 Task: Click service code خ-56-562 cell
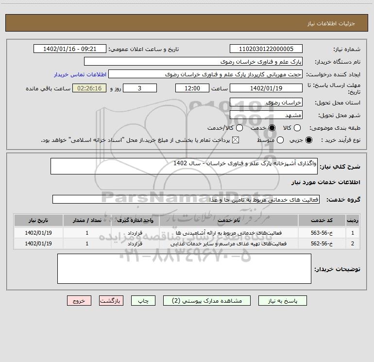pyautogui.click(x=322, y=243)
